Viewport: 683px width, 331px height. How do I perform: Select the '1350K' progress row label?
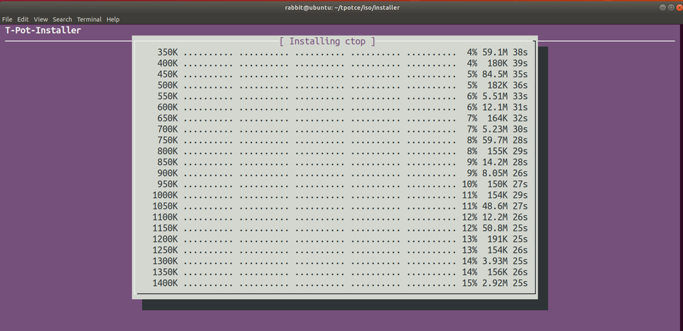pos(165,272)
